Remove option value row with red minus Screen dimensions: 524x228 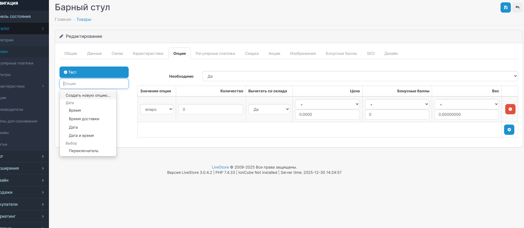click(510, 109)
